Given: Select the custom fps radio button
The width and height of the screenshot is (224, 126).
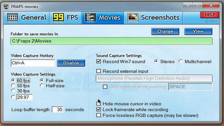Looking at the screenshot, I should click(13, 97).
